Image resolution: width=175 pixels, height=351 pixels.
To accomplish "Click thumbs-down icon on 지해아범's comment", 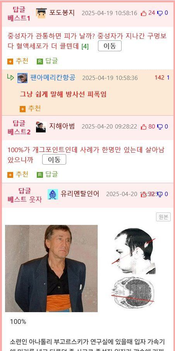I will pos(160,127).
